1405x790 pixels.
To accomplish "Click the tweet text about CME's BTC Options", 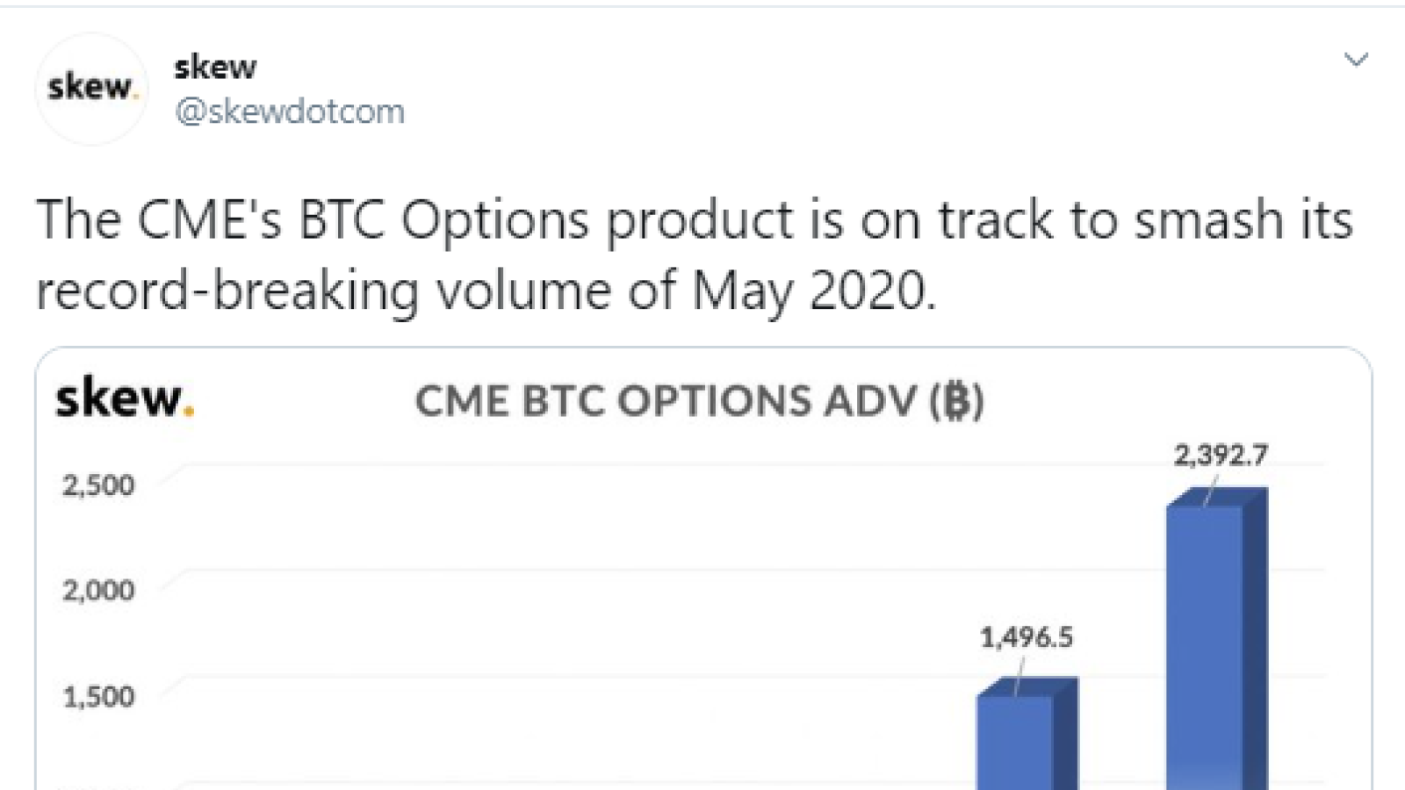I will click(x=694, y=255).
